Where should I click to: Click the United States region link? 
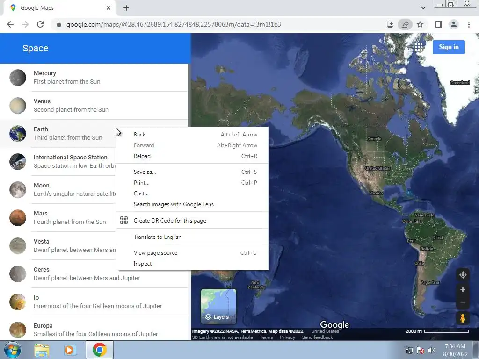325,331
